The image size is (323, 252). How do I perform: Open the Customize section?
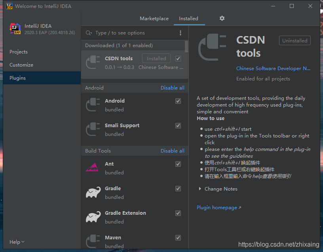pos(42,65)
